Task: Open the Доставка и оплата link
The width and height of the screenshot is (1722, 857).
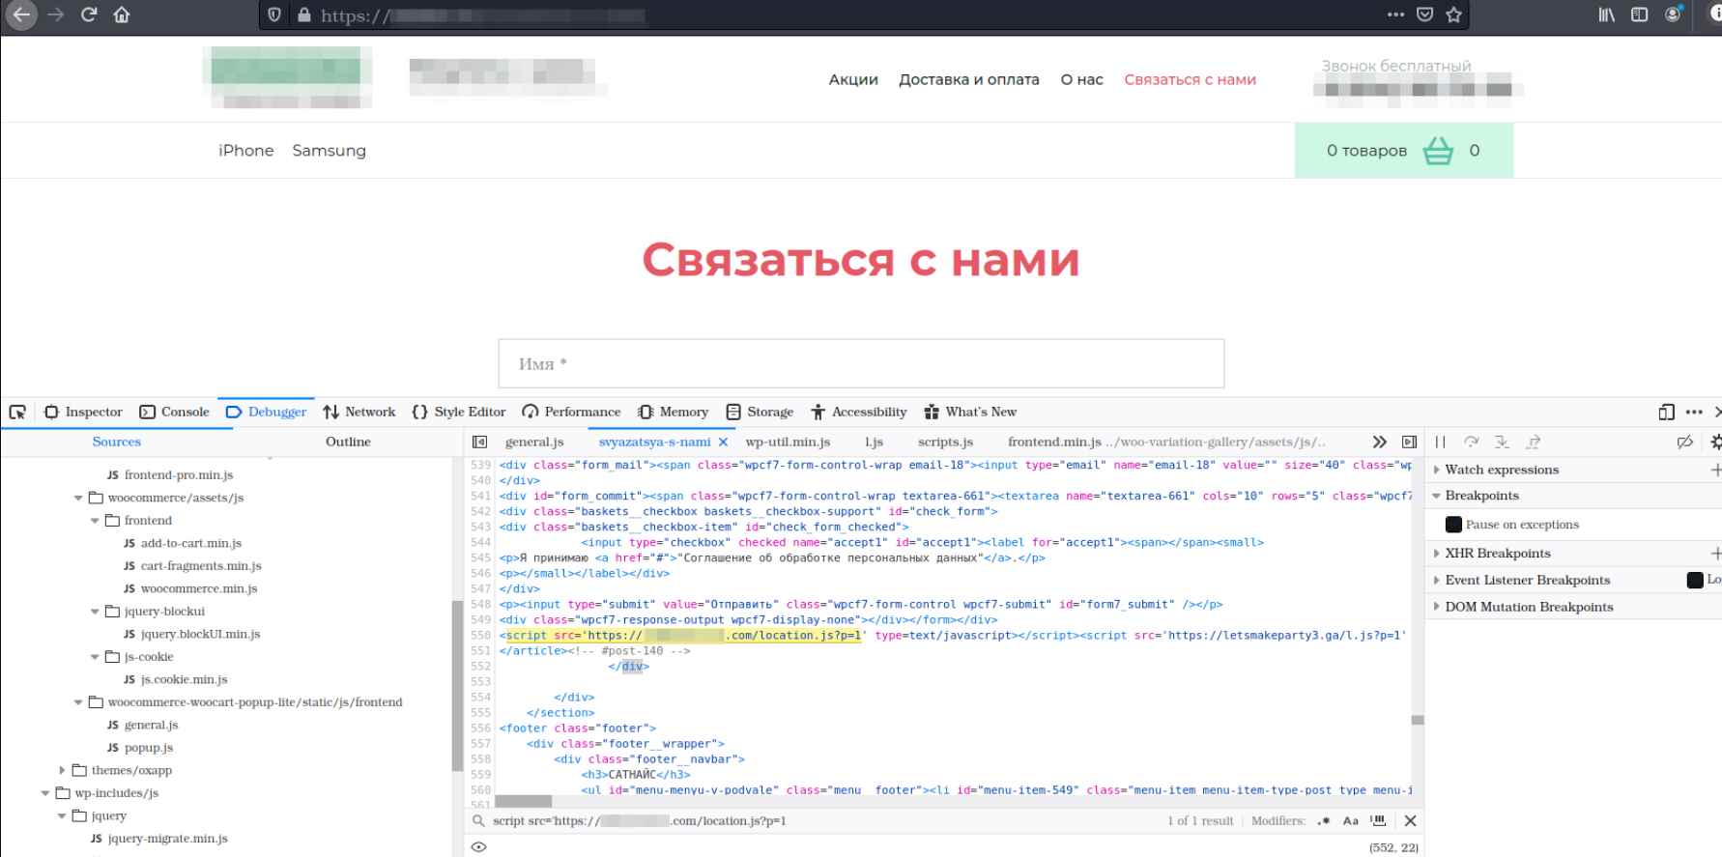Action: click(968, 80)
